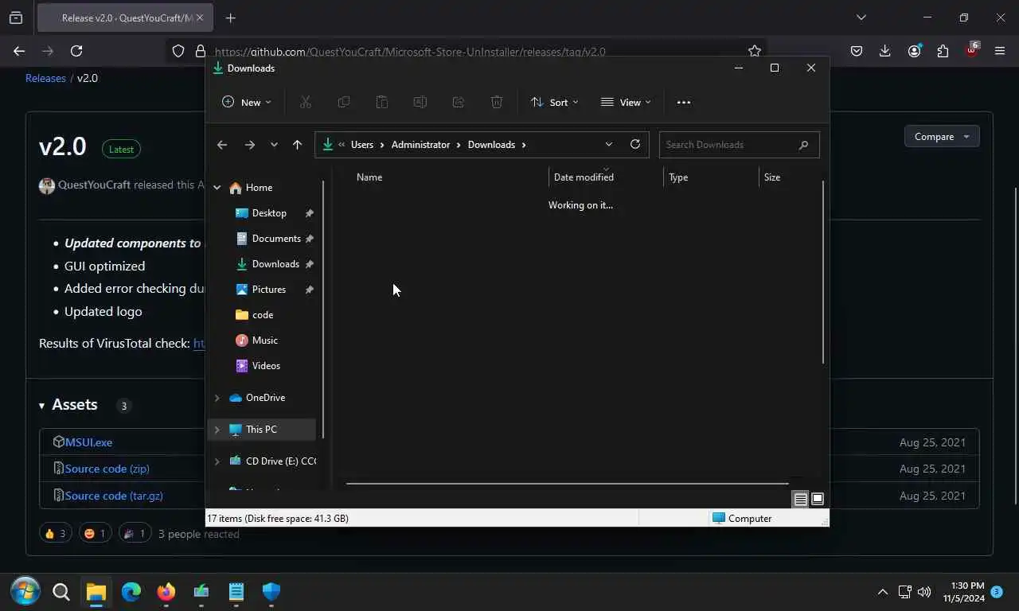Click the Explorer vertical scrollbar
This screenshot has height=611, width=1019.
coord(823,273)
